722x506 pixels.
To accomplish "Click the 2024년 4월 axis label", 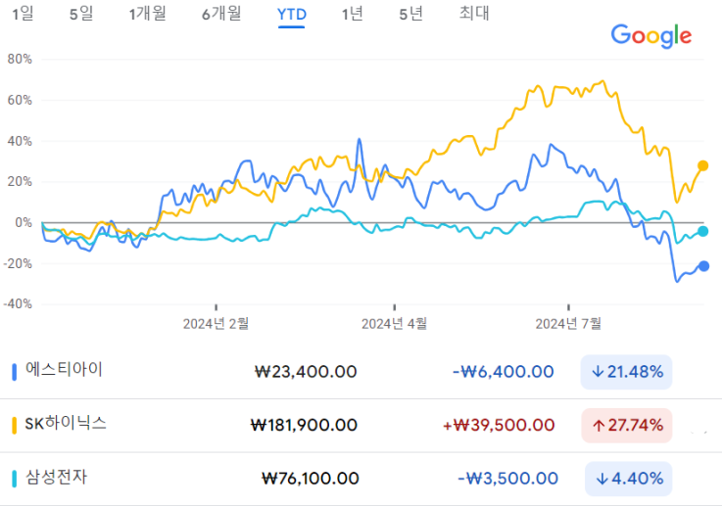I will click(394, 324).
